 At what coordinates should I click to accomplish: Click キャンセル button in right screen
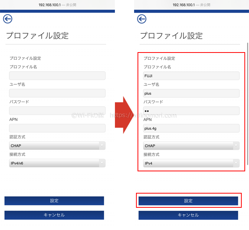pyautogui.click(x=188, y=215)
